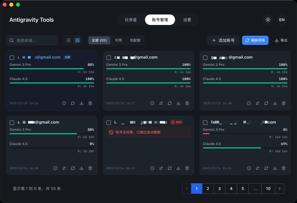Screen dimensions: 297x203
Task: Check the account dated 16:27 checkbox
Action: 108,58
